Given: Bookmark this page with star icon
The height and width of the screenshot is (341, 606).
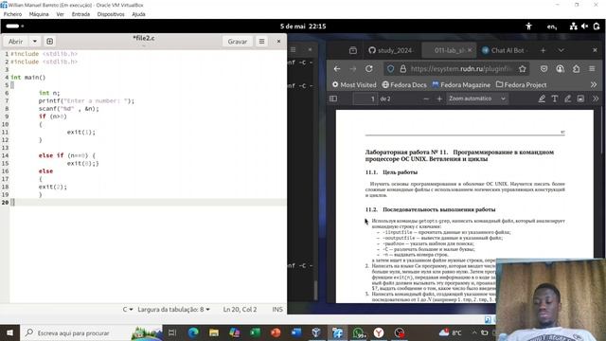Looking at the screenshot, I should coord(523,69).
